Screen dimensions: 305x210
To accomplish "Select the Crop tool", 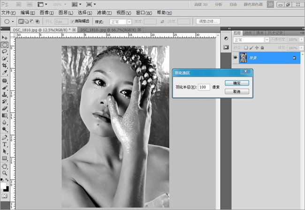I will (5, 65).
